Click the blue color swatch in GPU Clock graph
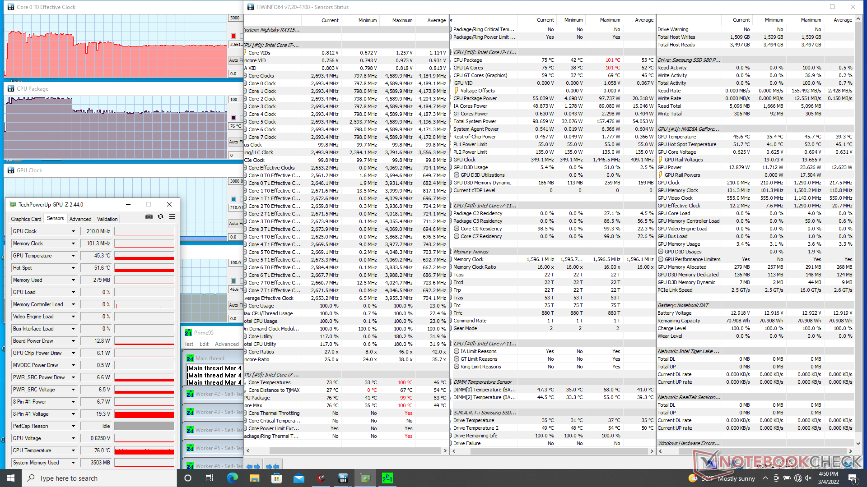Viewport: 867px width, 487px height. pos(233,199)
